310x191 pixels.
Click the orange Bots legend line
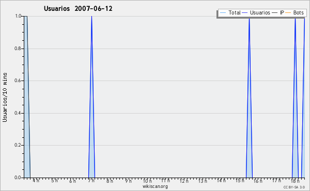288,13
